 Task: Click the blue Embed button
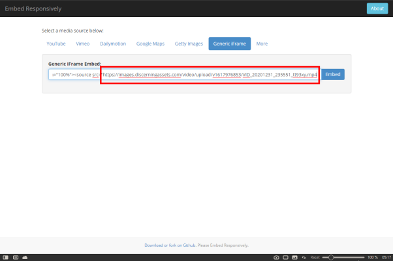pyautogui.click(x=333, y=74)
